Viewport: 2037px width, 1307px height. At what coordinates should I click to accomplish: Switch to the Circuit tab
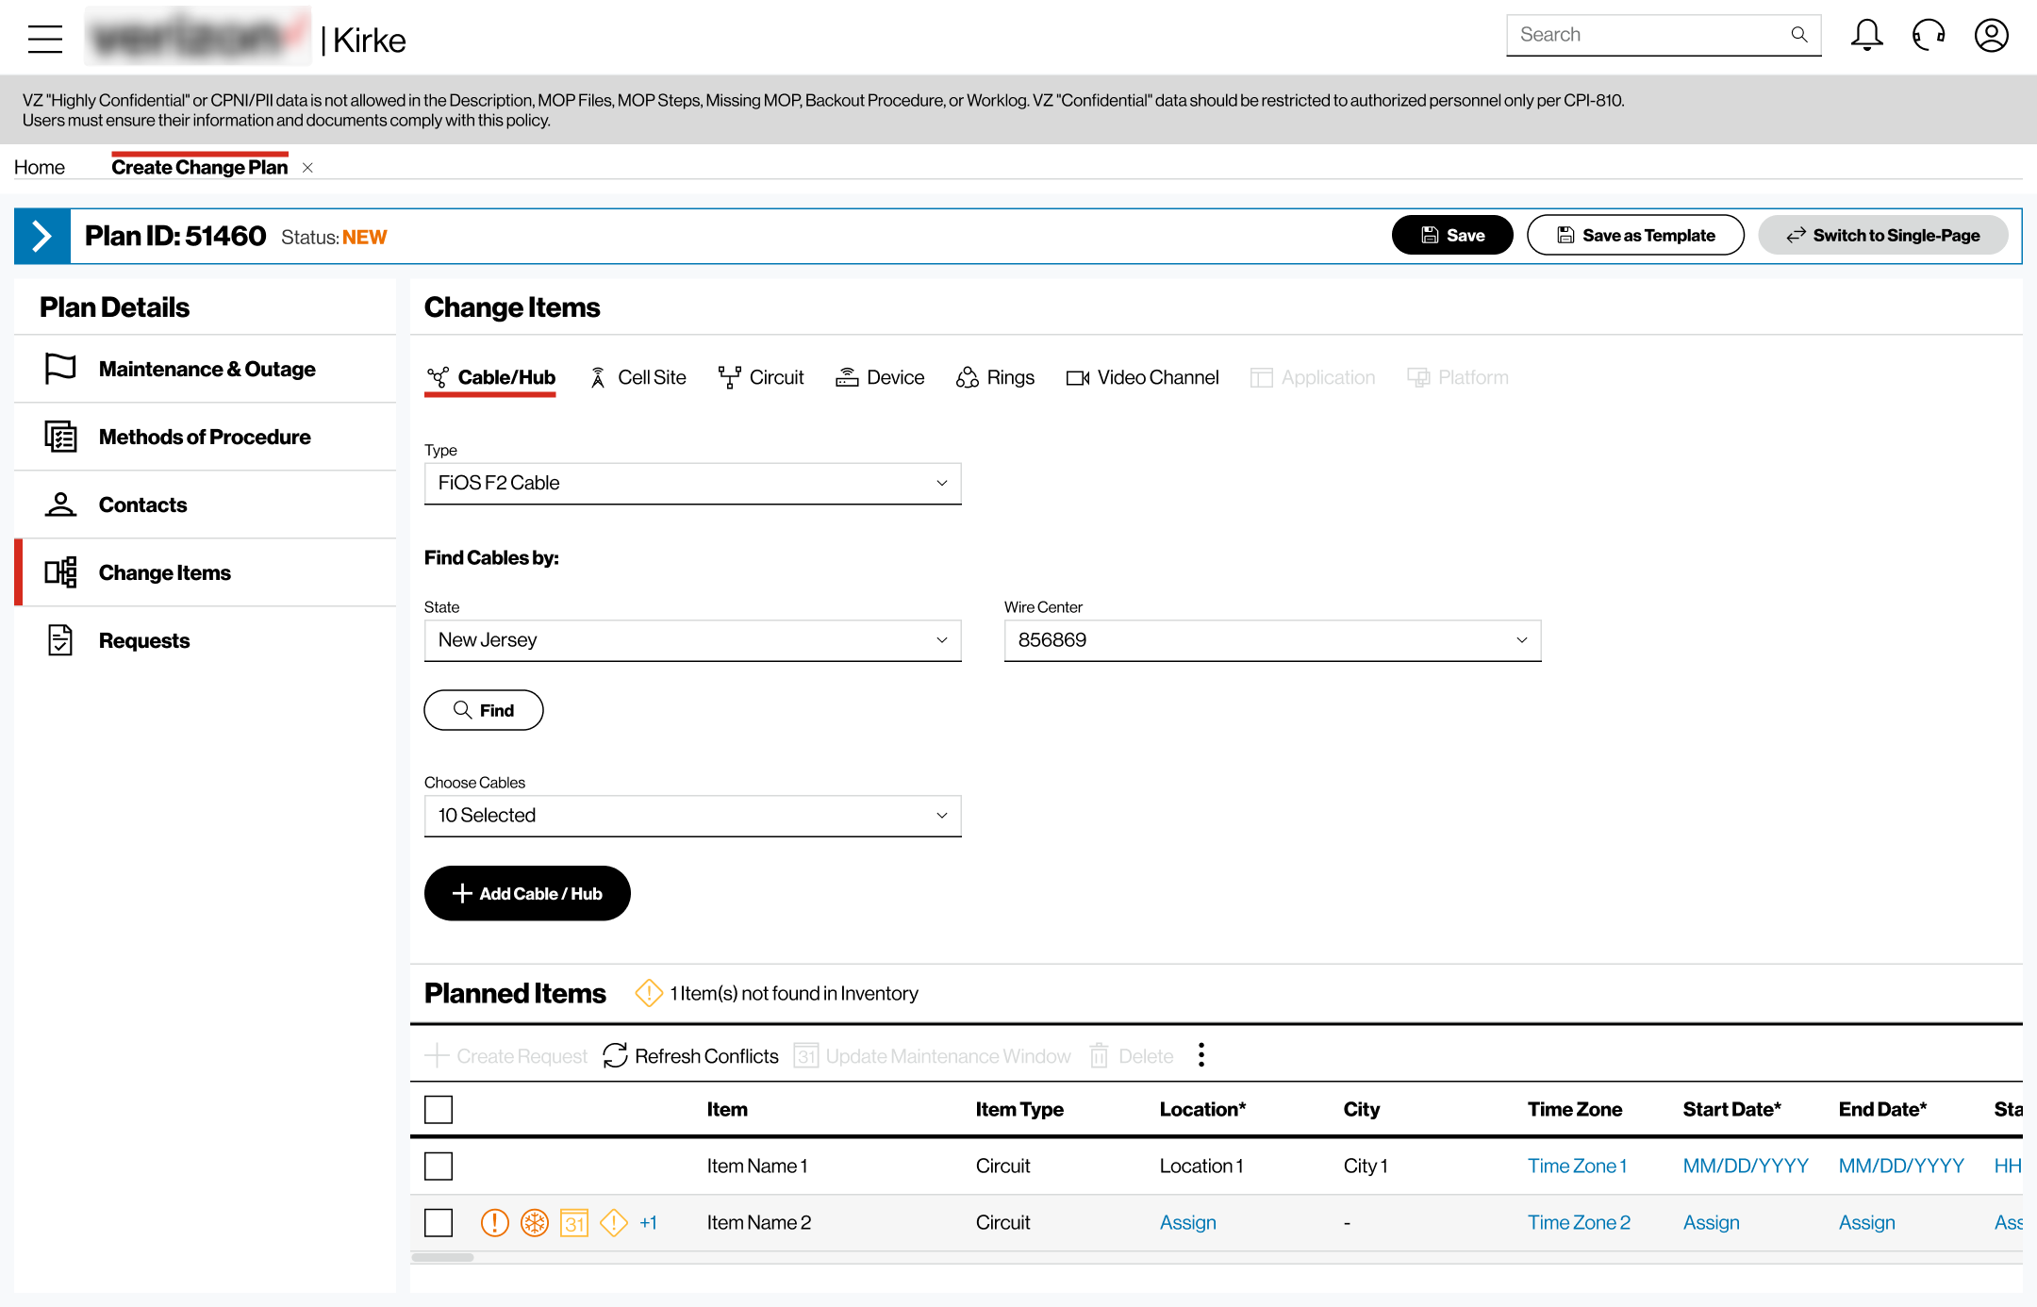pos(761,378)
